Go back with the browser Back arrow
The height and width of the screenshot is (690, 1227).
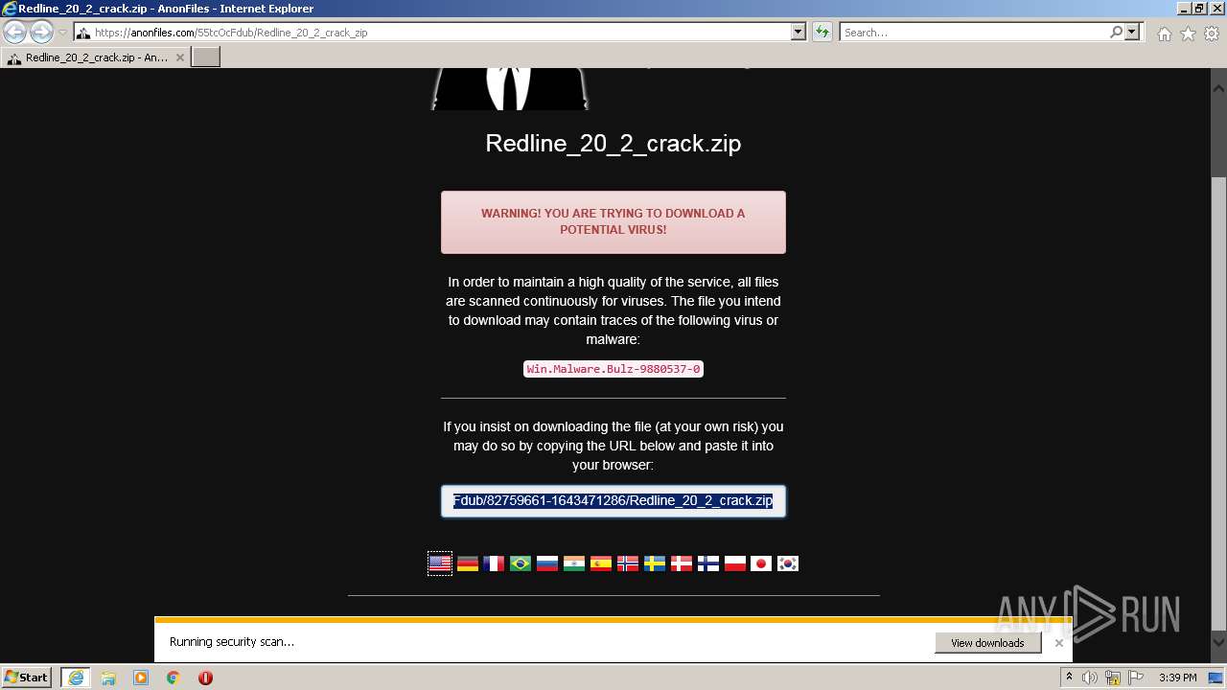(15, 32)
